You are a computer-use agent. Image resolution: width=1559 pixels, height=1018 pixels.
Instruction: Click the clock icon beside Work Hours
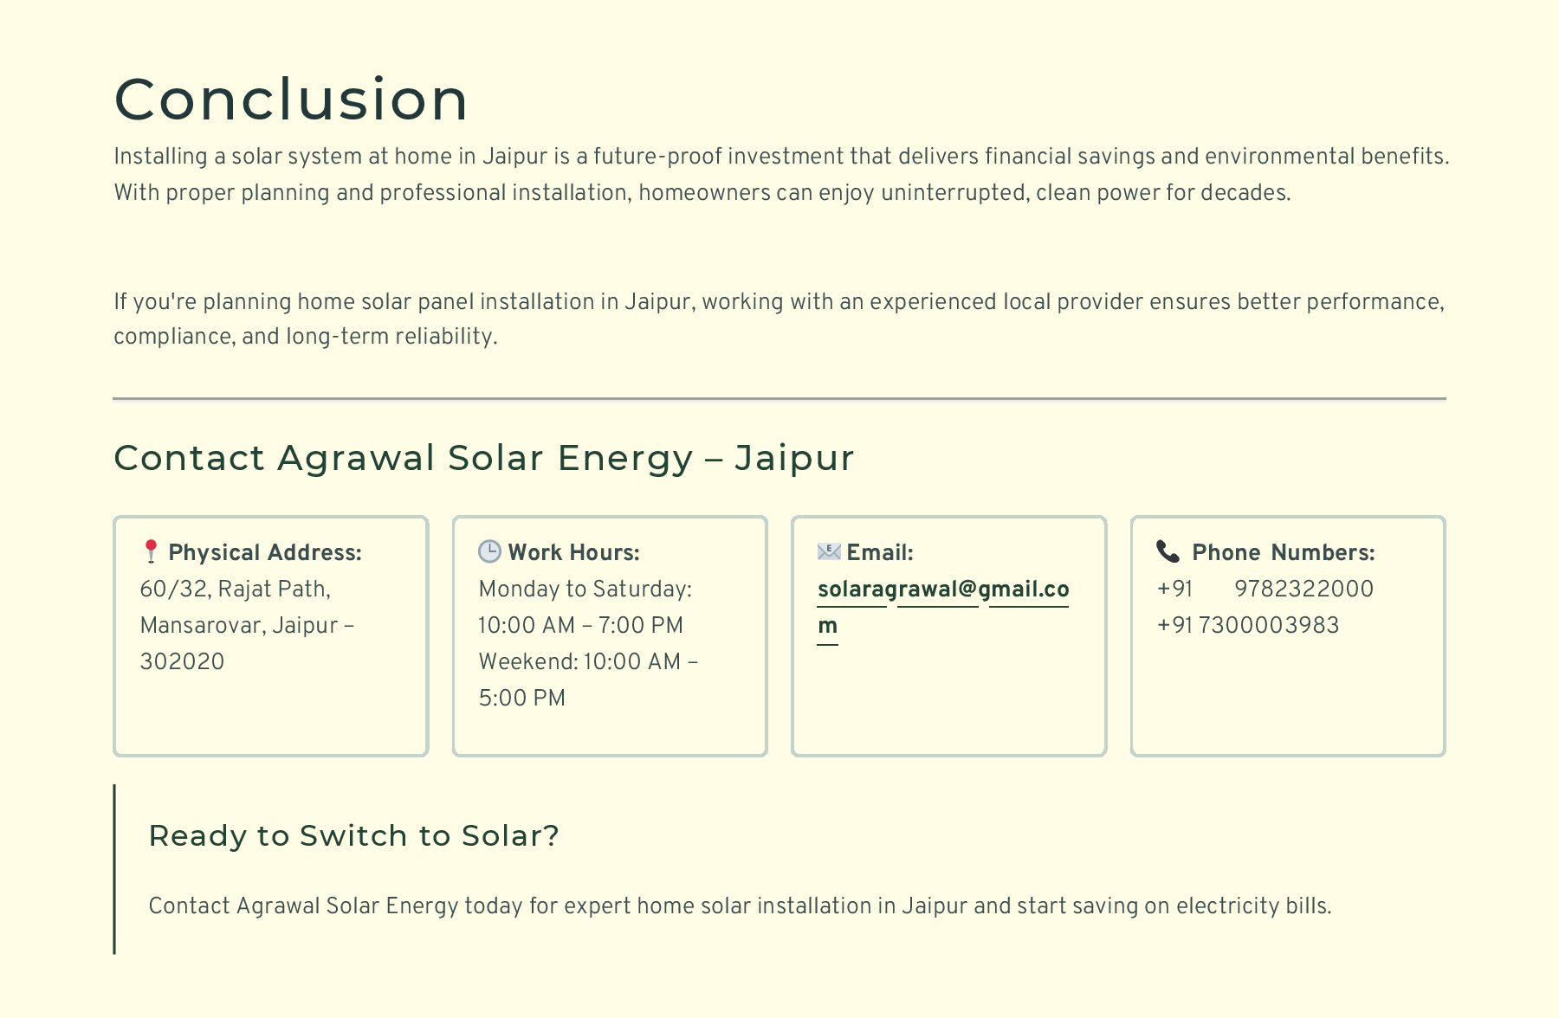(x=489, y=551)
